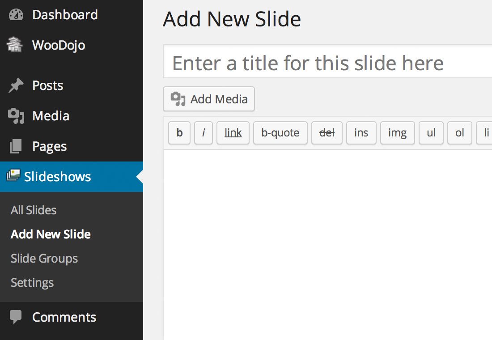Apply bold with the b quicktag
492x340 pixels.
click(179, 133)
